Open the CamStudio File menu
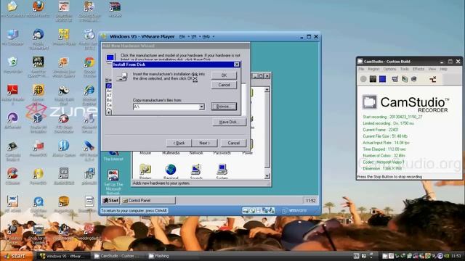This screenshot has width=465, height=261. tap(361, 69)
